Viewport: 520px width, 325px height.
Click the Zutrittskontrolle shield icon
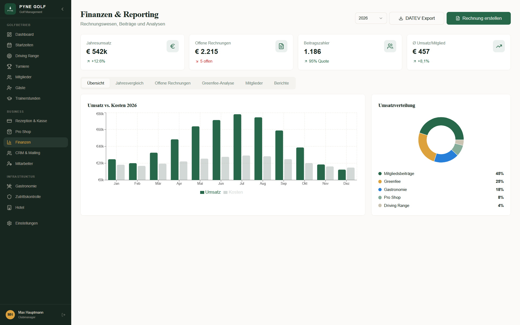9,197
